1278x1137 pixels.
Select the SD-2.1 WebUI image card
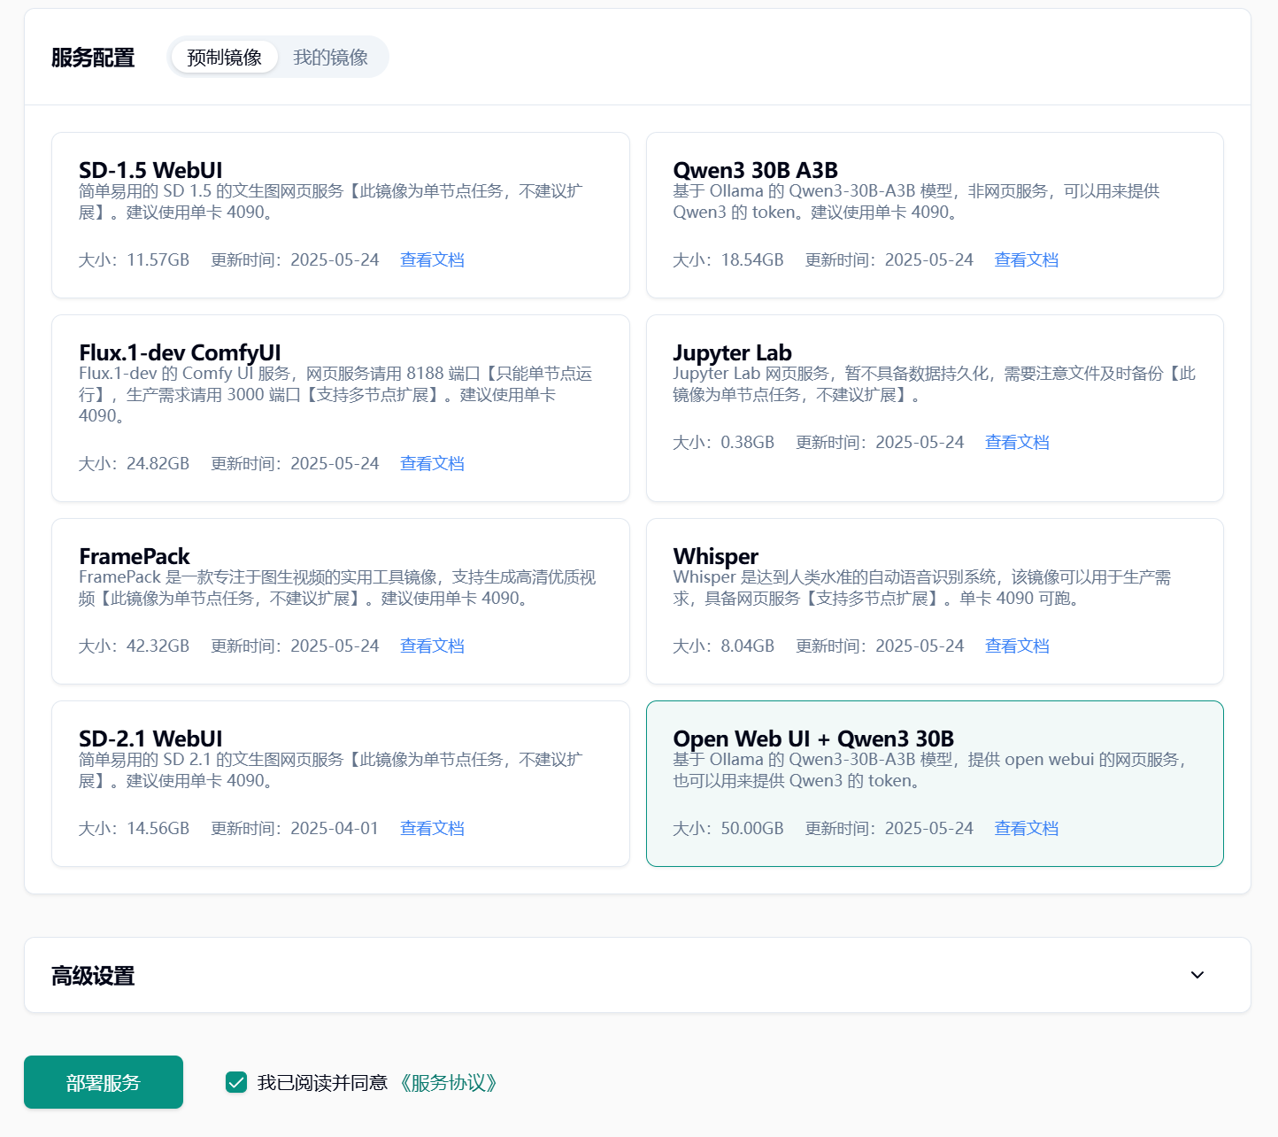340,783
